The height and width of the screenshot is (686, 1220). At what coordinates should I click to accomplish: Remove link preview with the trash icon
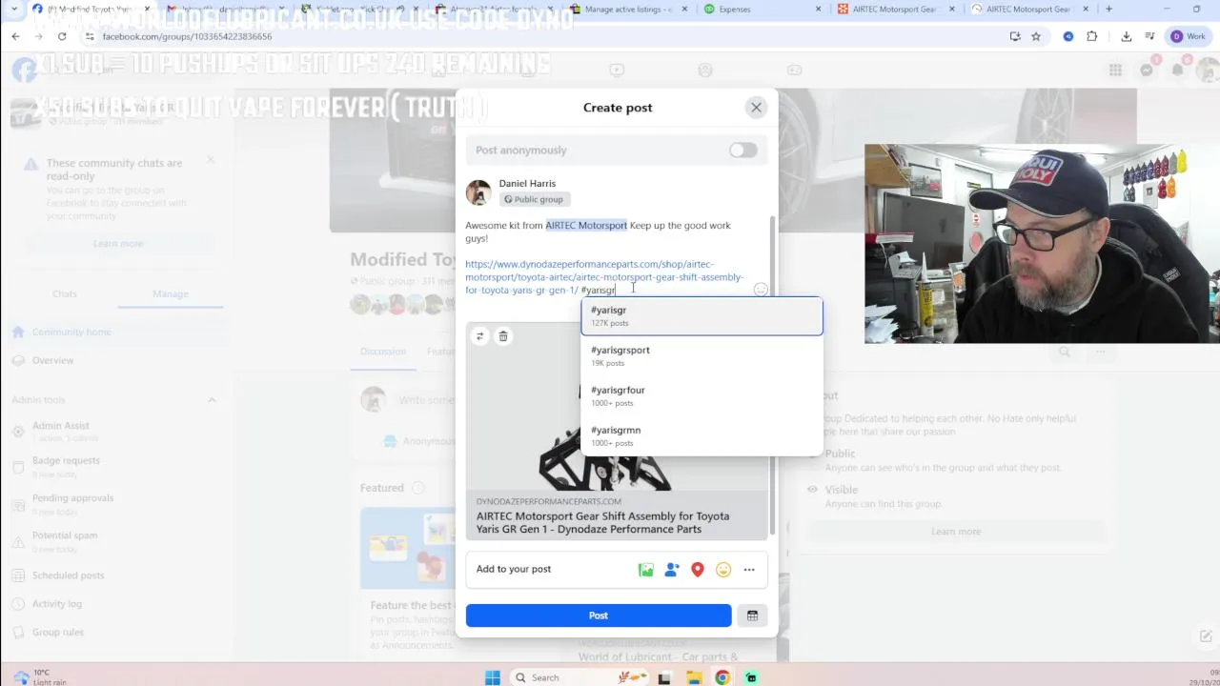pos(503,336)
